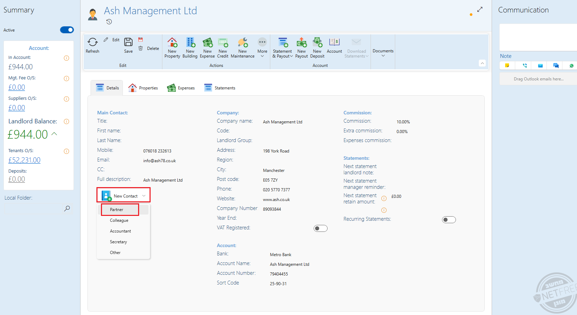Choose Other from the New Contact menu
The height and width of the screenshot is (315, 577).
124,253
